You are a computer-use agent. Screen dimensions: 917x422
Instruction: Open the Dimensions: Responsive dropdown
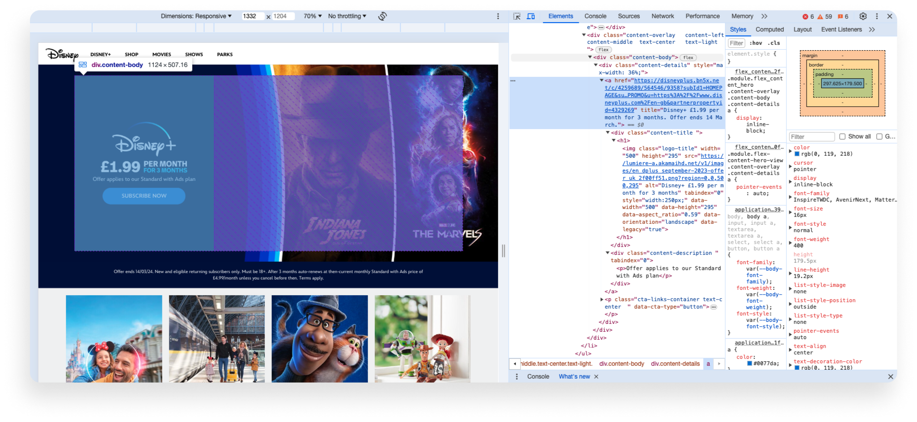[196, 16]
